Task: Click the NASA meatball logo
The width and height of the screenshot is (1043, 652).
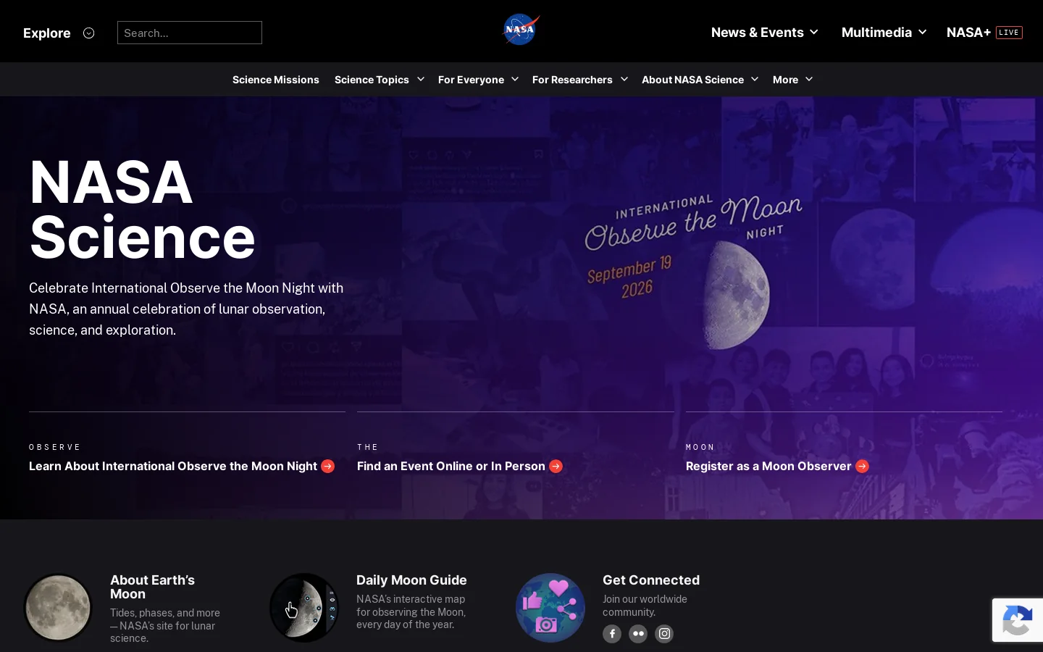Action: click(521, 30)
